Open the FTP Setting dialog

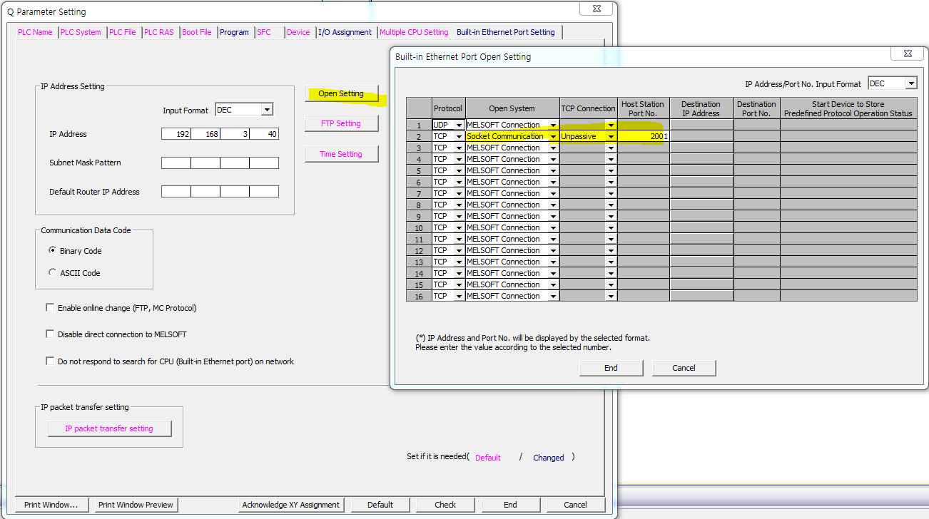[x=341, y=123]
